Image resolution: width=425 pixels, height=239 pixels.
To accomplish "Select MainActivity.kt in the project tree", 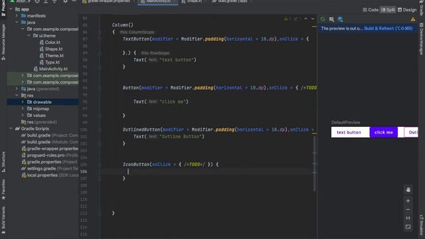I will [x=53, y=69].
